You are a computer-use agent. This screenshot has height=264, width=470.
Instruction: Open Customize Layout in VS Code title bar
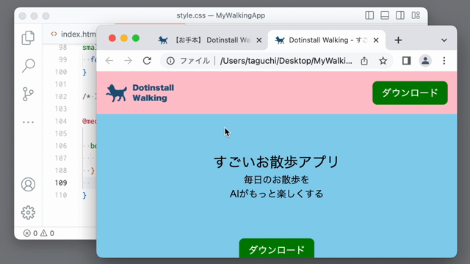416,15
